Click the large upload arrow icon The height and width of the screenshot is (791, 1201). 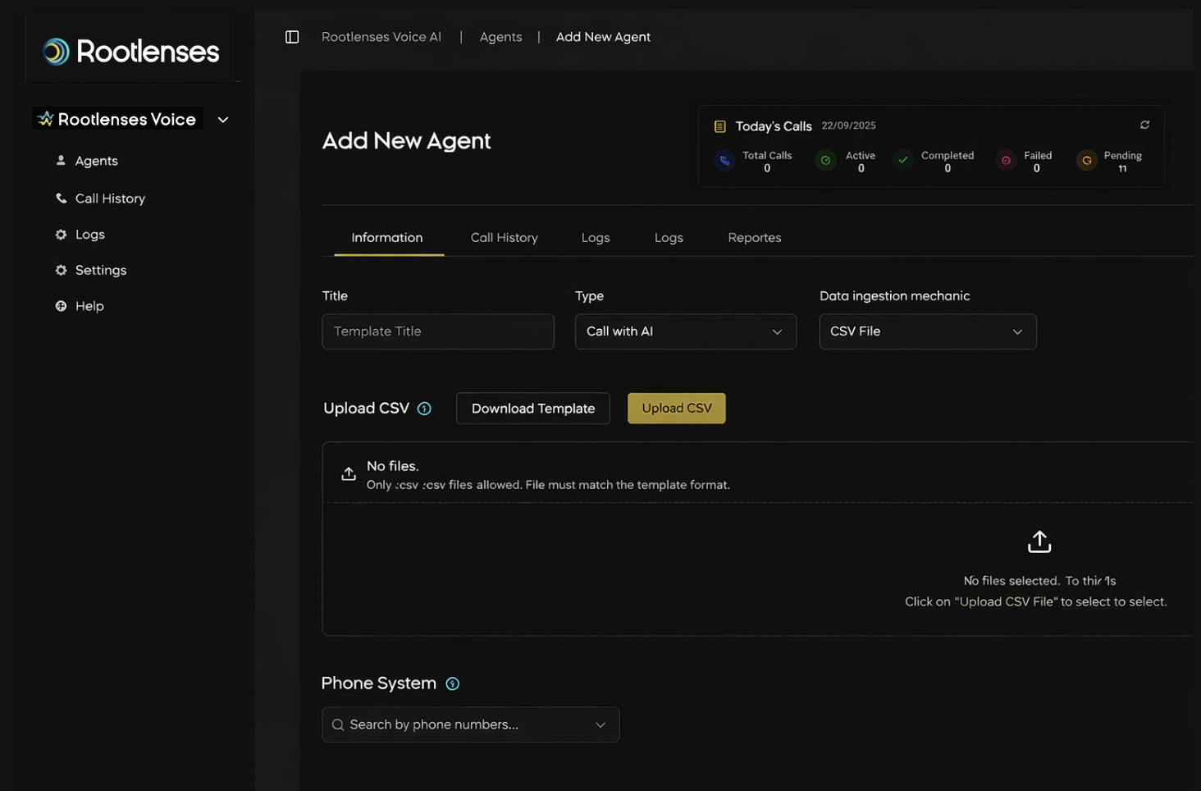click(x=1039, y=542)
